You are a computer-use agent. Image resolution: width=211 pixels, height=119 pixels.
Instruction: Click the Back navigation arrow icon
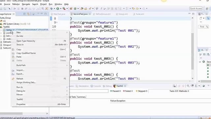[x=137, y=9]
